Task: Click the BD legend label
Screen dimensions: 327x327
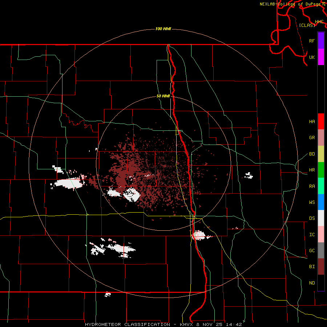Action: [x=312, y=154]
